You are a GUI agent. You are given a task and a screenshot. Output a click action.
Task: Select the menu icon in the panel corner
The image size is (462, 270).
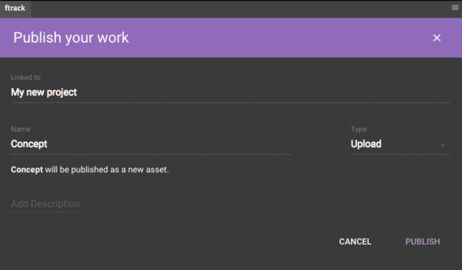[455, 7]
